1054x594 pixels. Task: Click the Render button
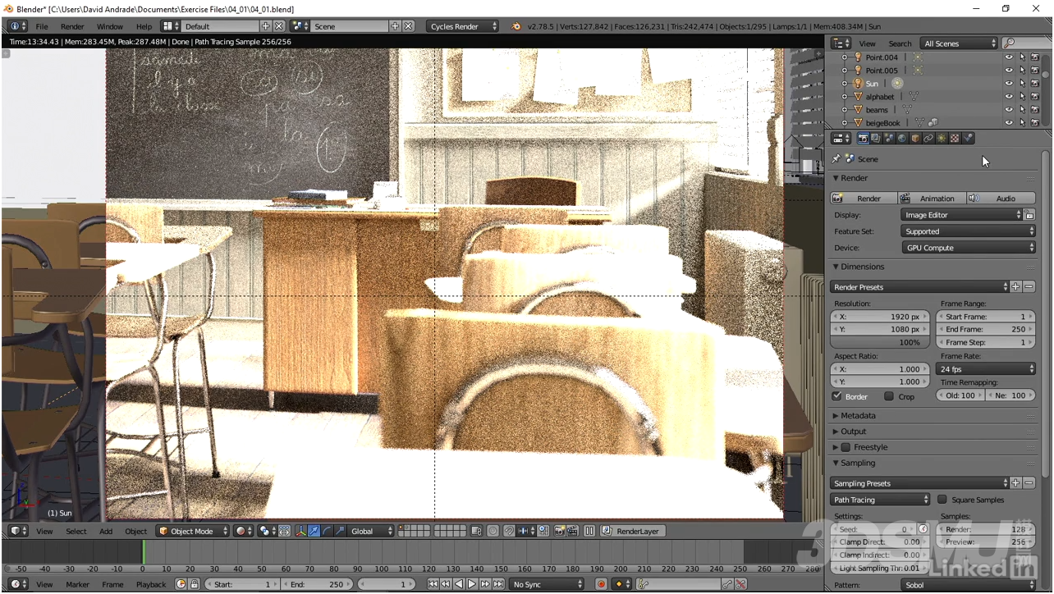[863, 199]
